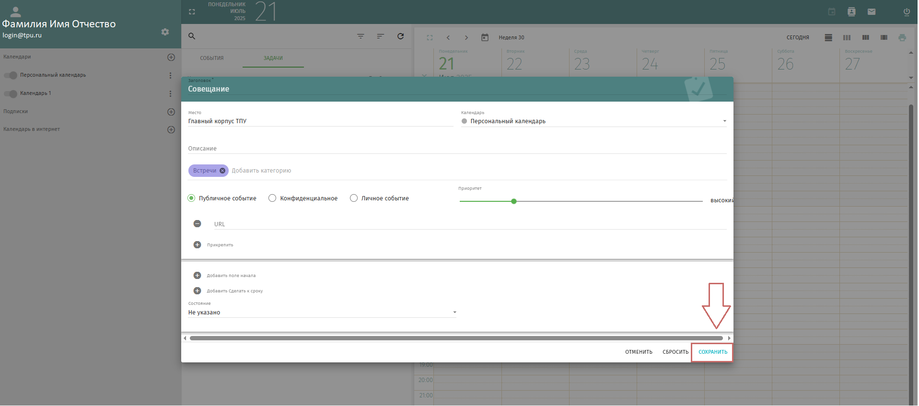This screenshot has width=919, height=406.
Task: Remove the Встречи category chip
Action: coord(222,171)
